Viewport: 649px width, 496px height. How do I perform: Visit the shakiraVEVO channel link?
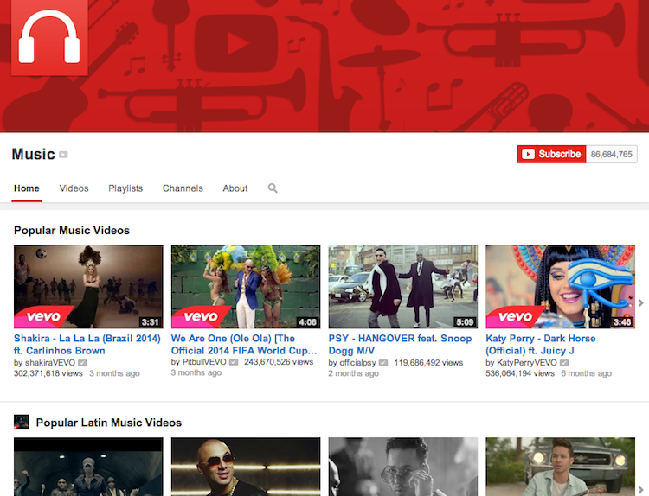[50, 363]
